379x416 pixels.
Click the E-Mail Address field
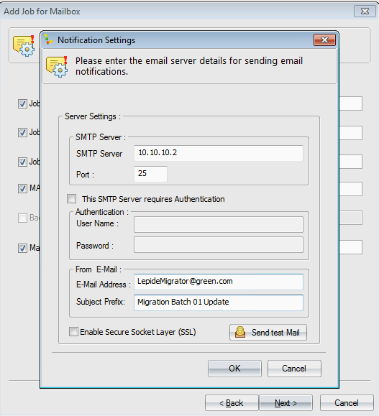coord(219,282)
